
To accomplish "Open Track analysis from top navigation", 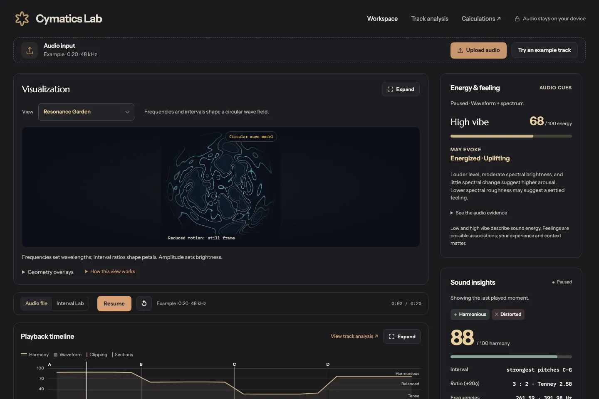I will [x=430, y=19].
